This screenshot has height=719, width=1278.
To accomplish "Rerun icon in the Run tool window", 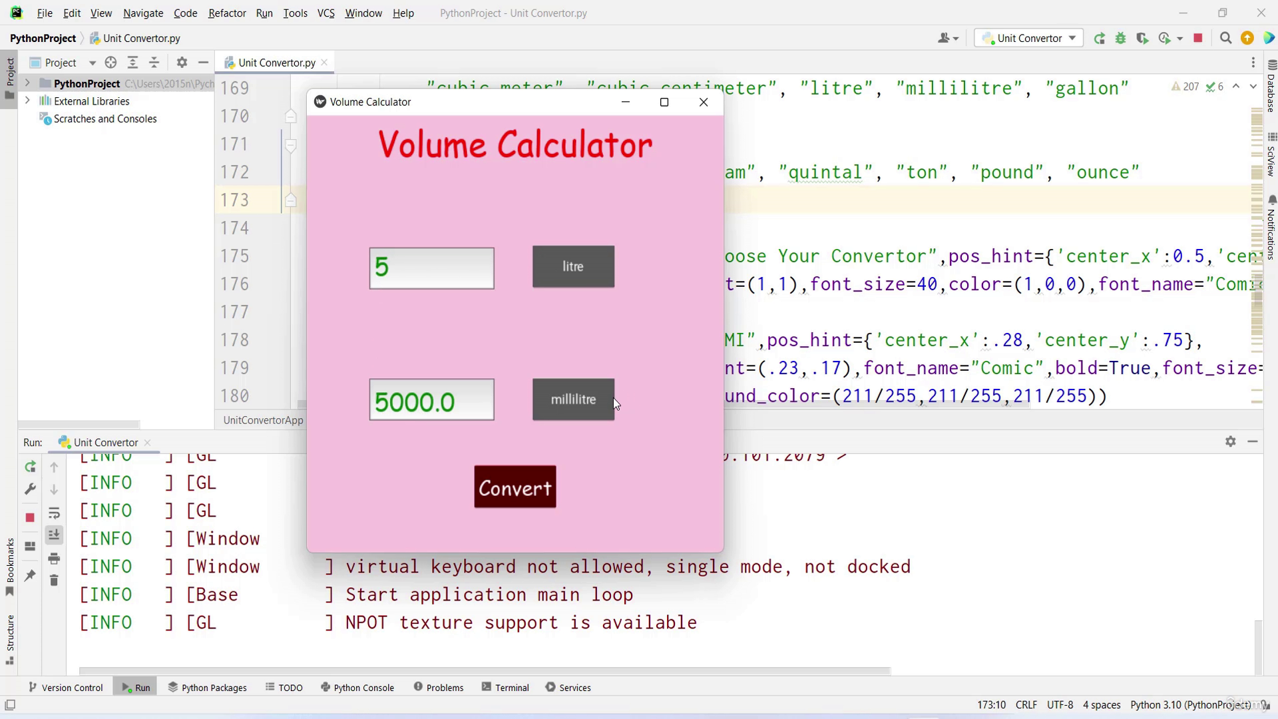I will [x=30, y=467].
